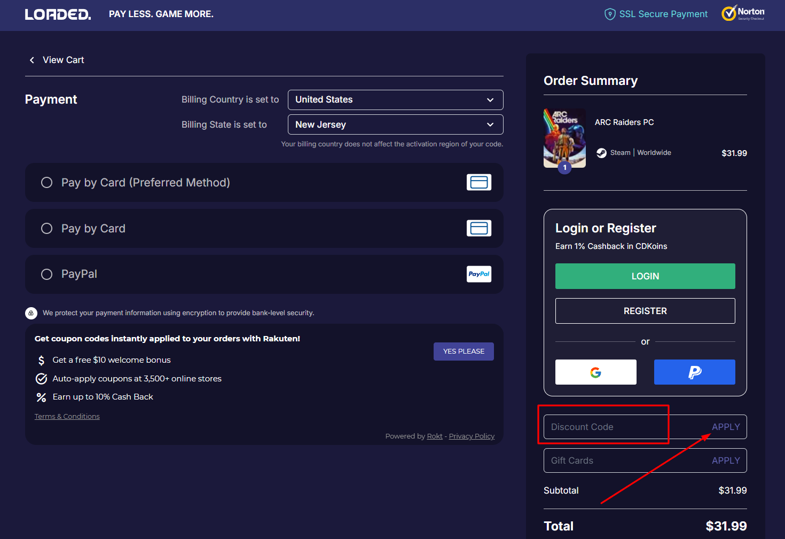
Task: Open the Rokt link
Action: (x=435, y=436)
